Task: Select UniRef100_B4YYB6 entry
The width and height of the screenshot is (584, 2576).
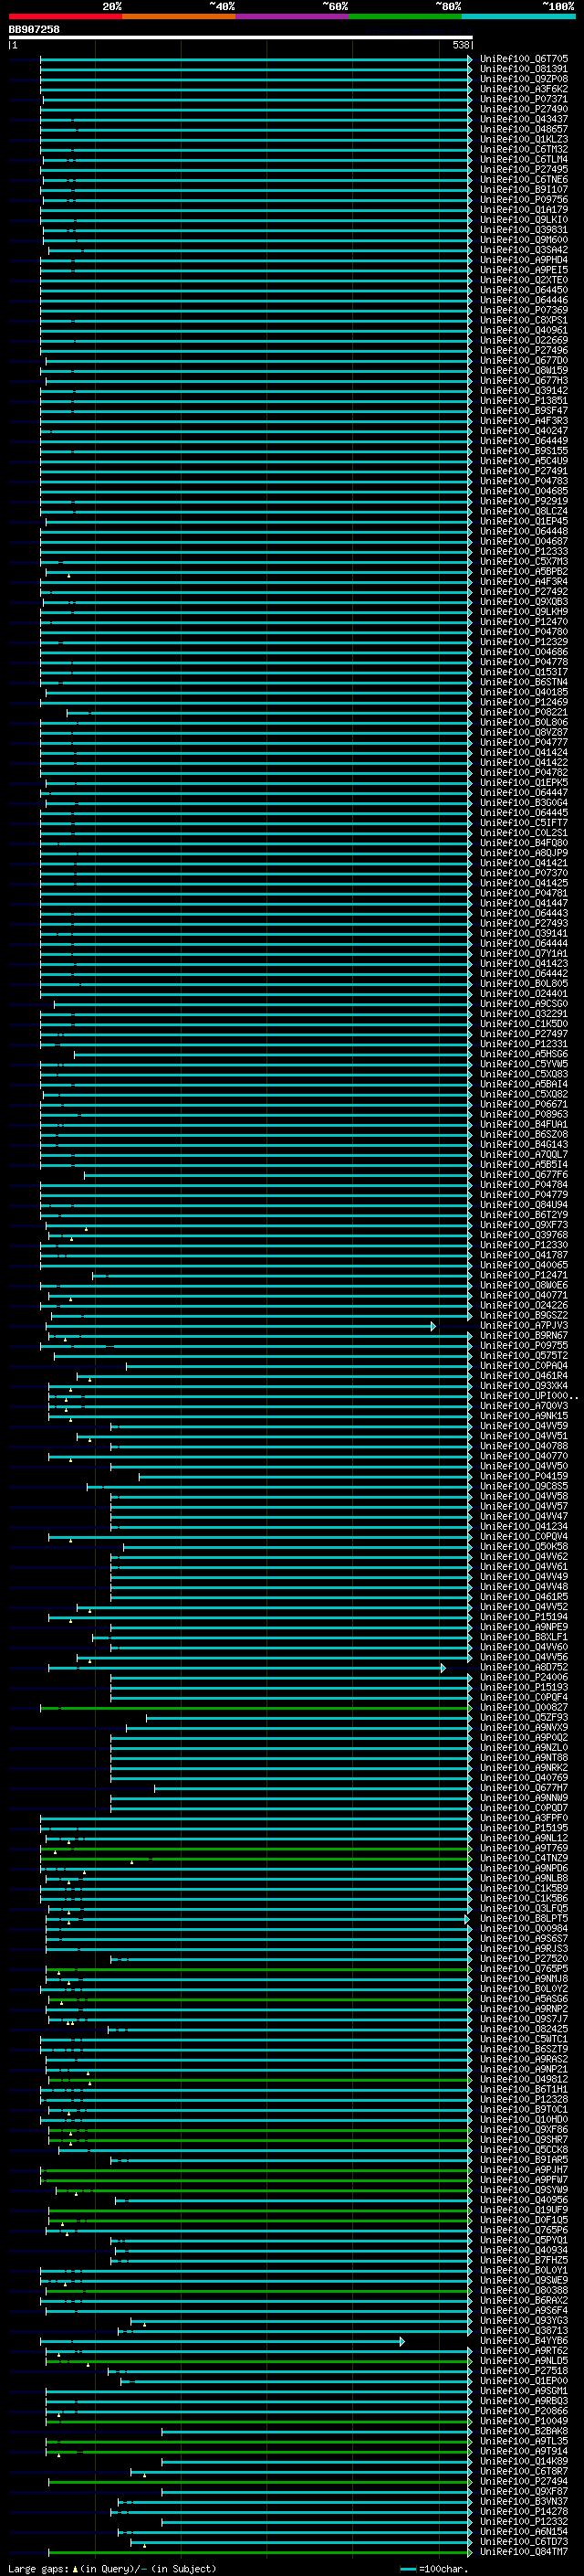Action: pyautogui.click(x=523, y=2341)
